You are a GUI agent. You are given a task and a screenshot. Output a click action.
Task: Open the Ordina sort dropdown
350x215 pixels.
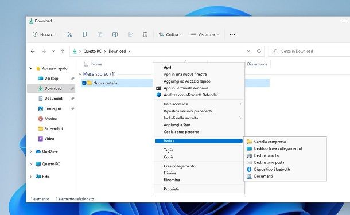click(170, 34)
